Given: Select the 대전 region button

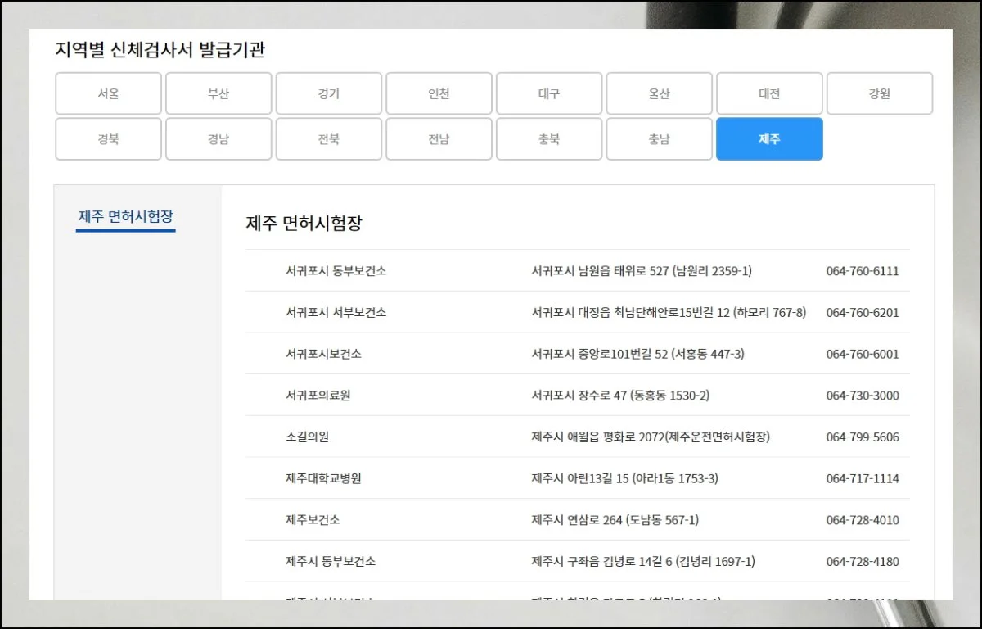Looking at the screenshot, I should tap(769, 93).
